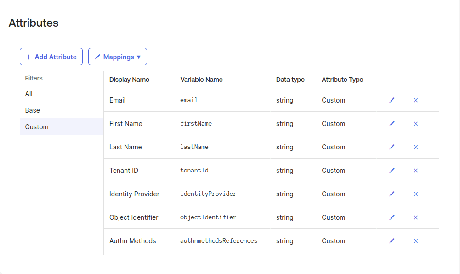Select the objectIdentifier variable name
Viewport: 460px width, 274px height.
[208, 217]
